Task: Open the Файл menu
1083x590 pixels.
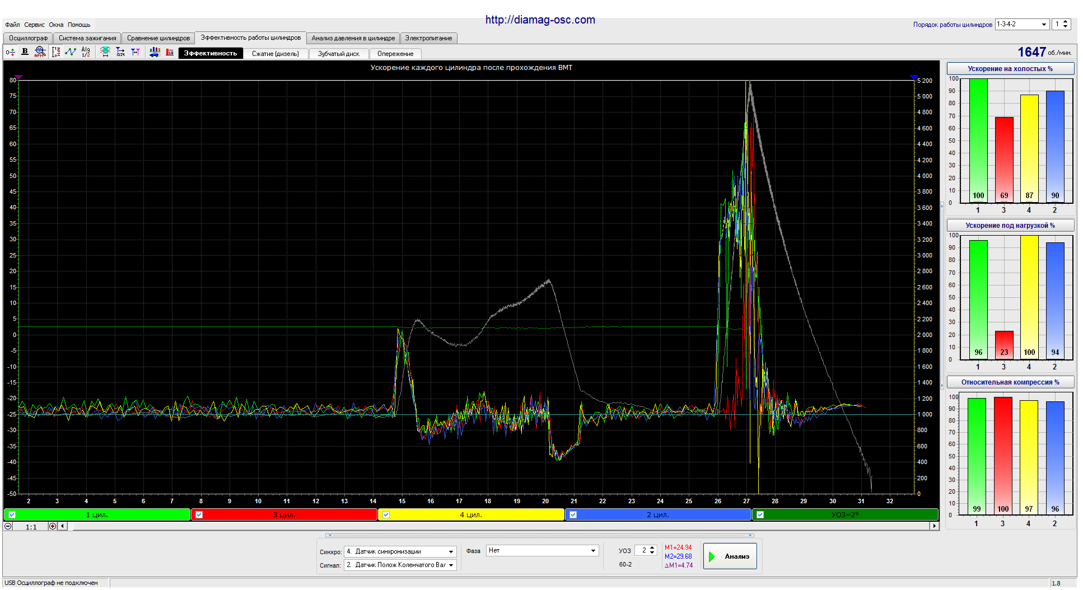Action: [12, 25]
